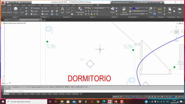
Task: Click the Desplazar (move) tool
Action: tap(35, 8)
